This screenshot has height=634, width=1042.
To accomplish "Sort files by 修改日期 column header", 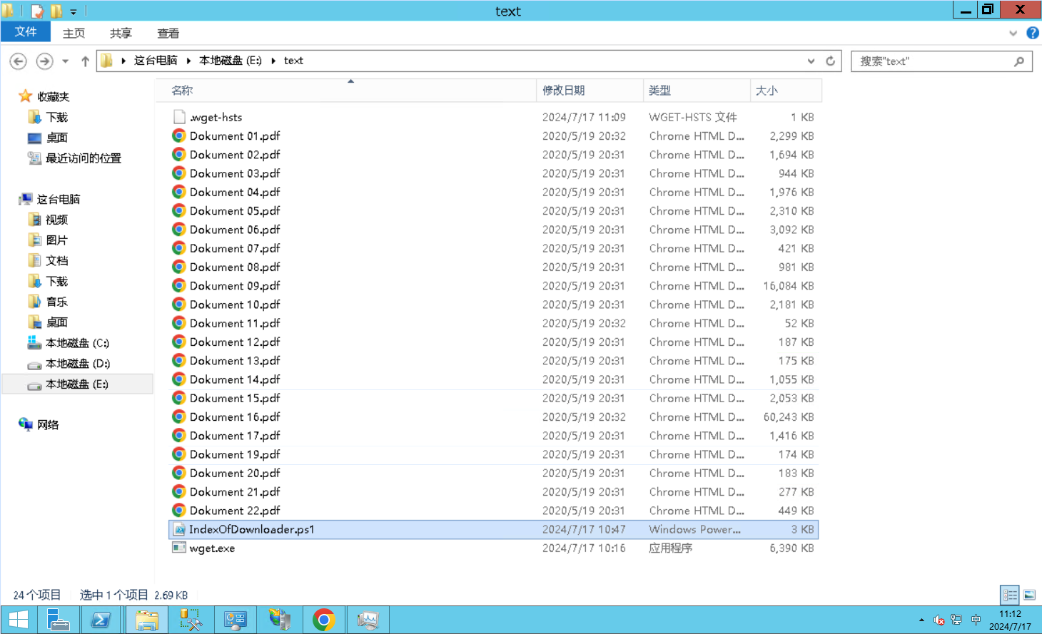I will (x=564, y=91).
